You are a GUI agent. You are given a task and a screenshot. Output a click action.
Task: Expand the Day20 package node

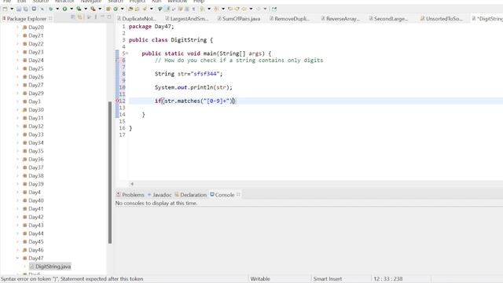click(x=17, y=28)
